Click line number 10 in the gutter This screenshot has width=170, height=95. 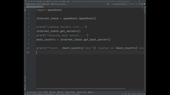click(x=28, y=48)
